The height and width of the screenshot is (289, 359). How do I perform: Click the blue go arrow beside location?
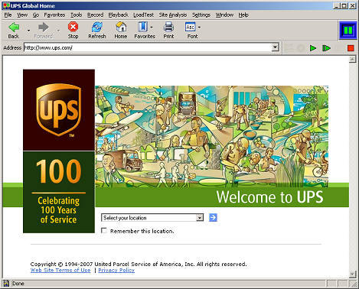point(213,218)
